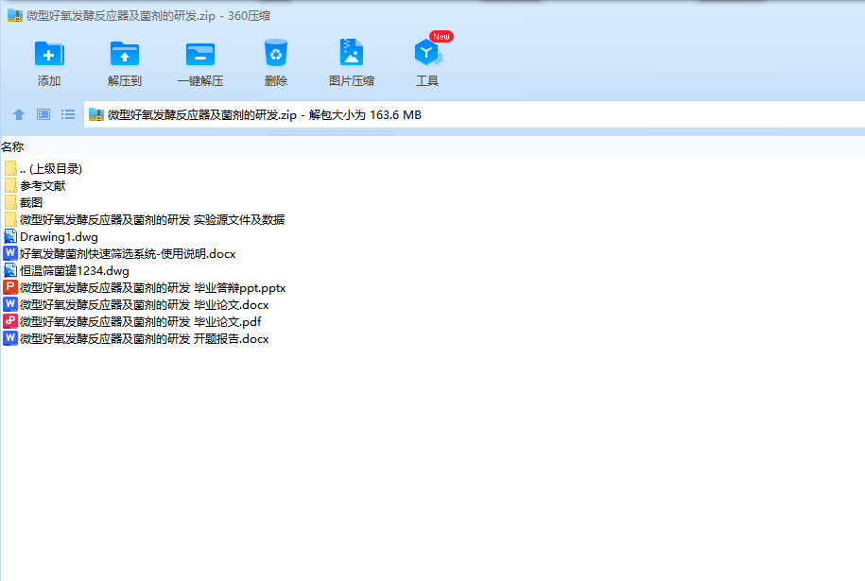Image resolution: width=865 pixels, height=581 pixels.
Task: Click the Word icon of 使用说明.docx
Action: click(x=10, y=253)
